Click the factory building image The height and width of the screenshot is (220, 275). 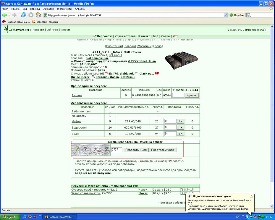(x=182, y=60)
